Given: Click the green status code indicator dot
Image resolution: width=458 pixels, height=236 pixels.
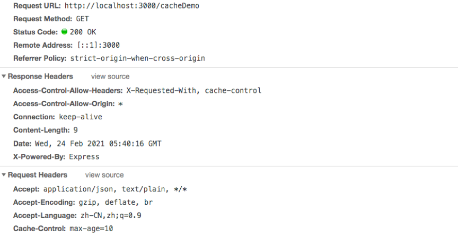Looking at the screenshot, I should click(64, 32).
